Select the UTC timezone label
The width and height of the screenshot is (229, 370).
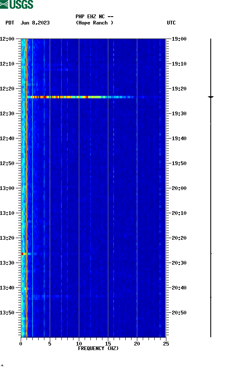tap(171, 23)
